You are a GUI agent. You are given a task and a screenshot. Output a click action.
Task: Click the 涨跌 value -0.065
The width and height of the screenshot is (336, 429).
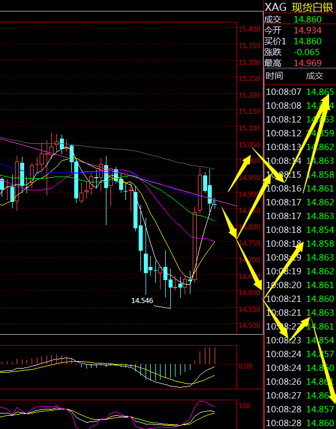307,52
